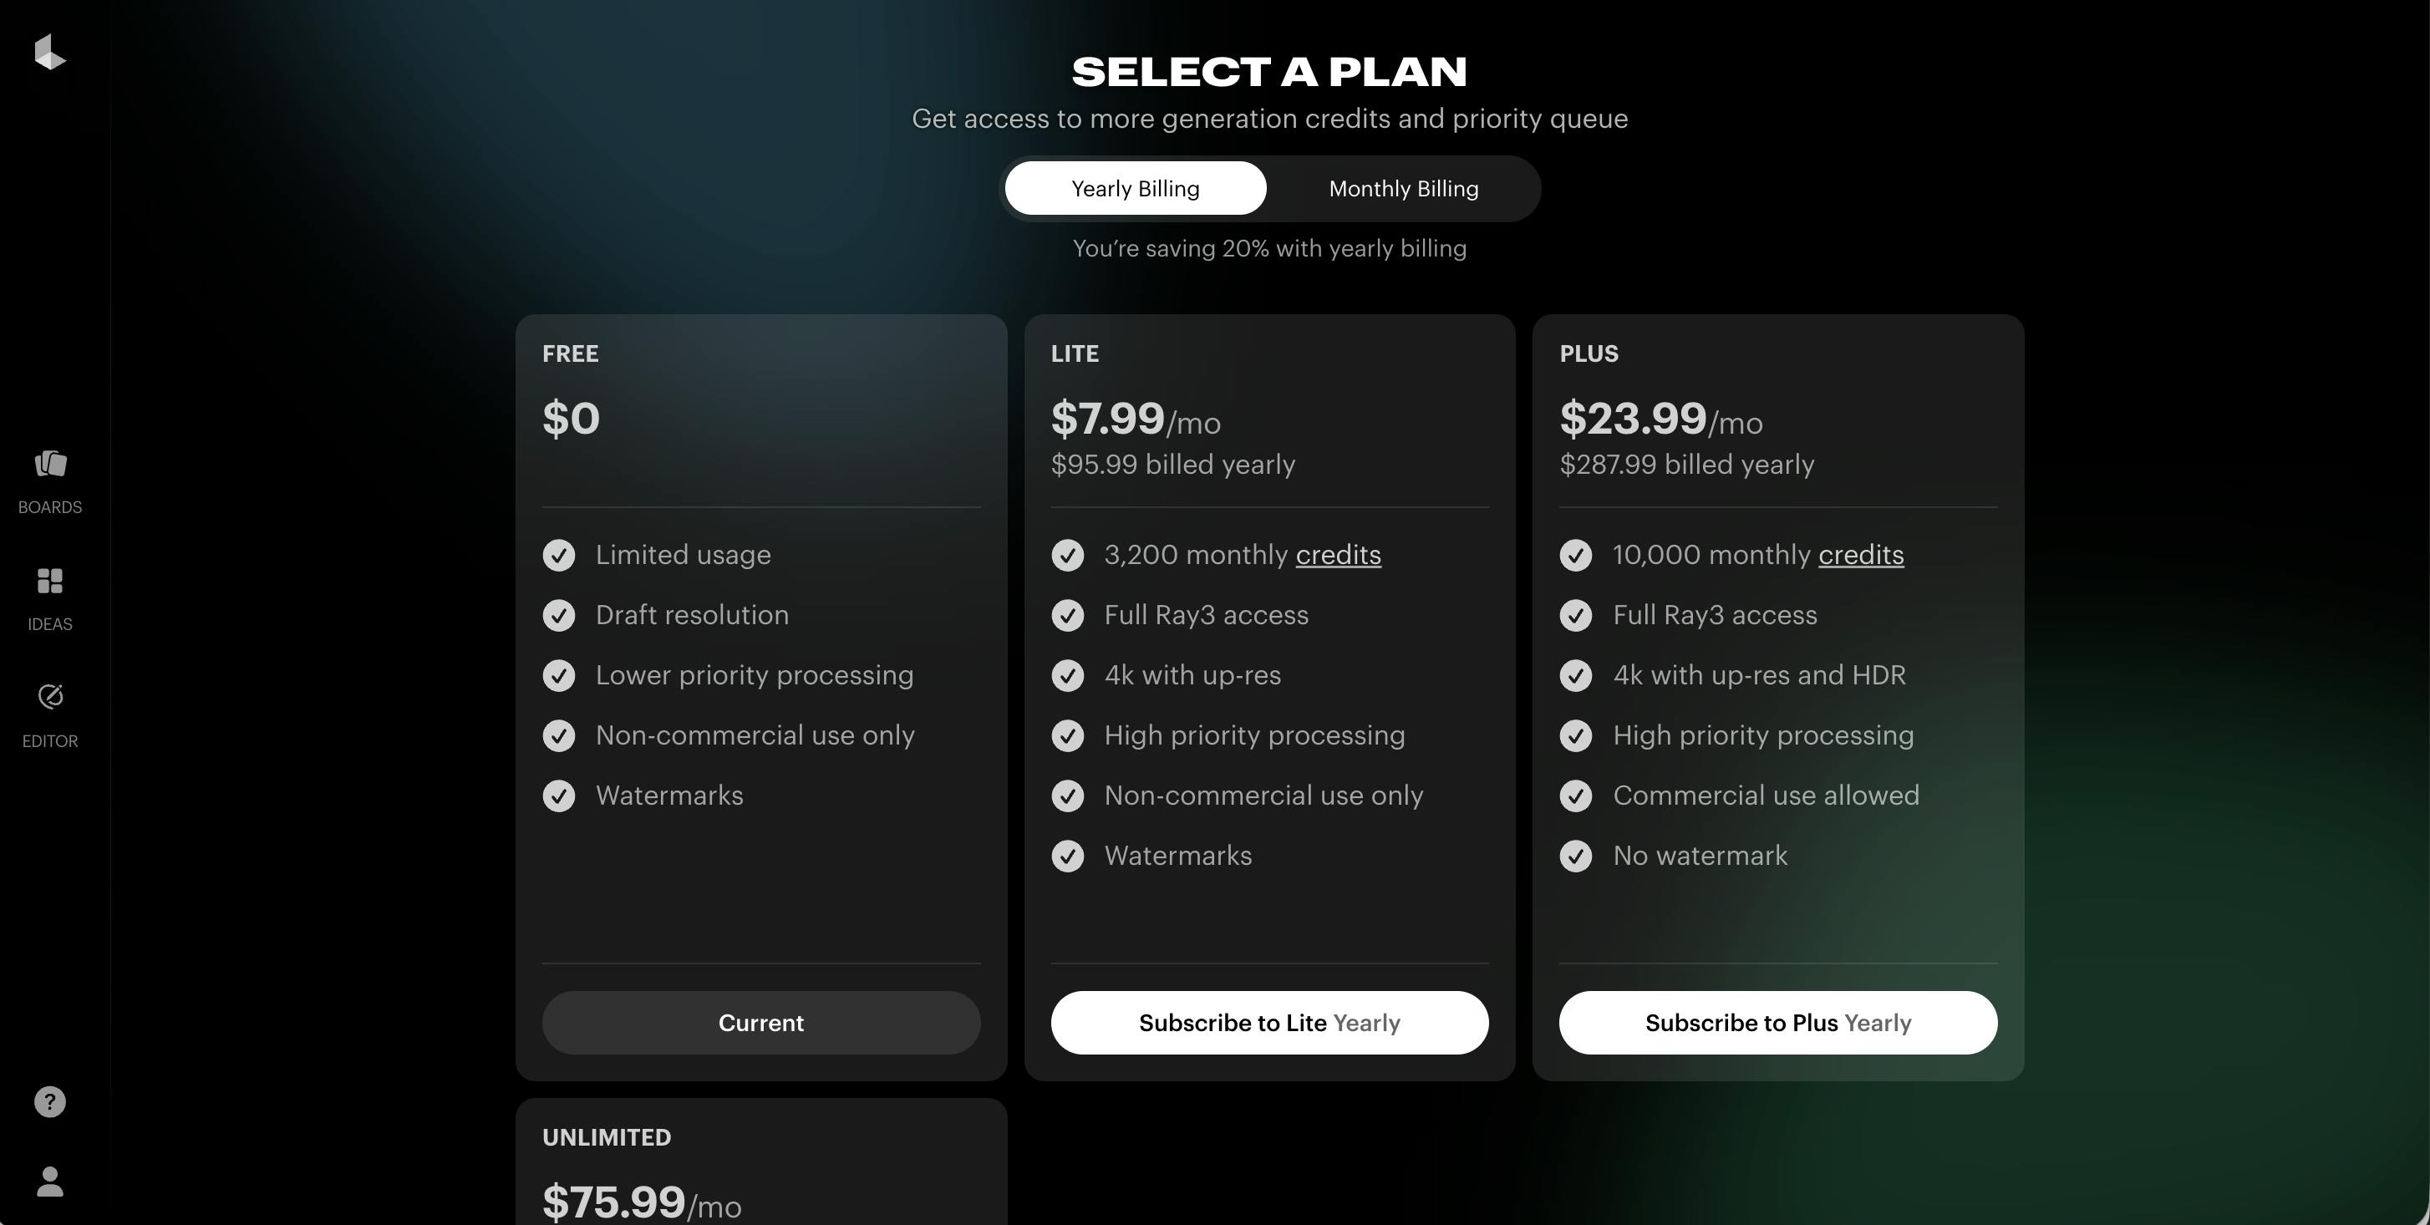The image size is (2430, 1225).
Task: Open the user account profile icon
Action: coord(50,1181)
